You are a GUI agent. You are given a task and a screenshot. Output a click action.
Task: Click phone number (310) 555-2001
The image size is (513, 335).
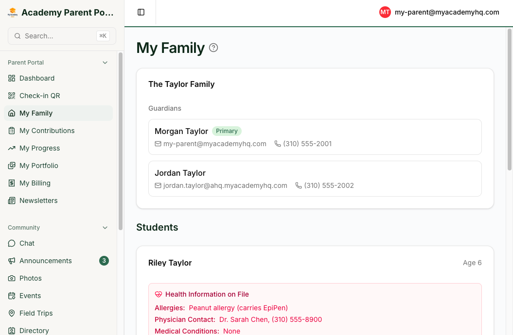point(307,144)
